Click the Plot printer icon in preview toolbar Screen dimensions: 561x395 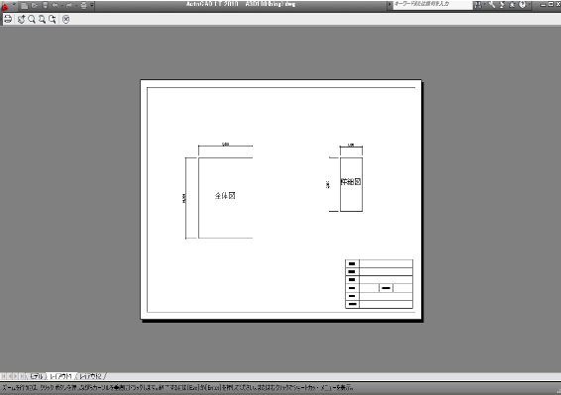(x=8, y=19)
